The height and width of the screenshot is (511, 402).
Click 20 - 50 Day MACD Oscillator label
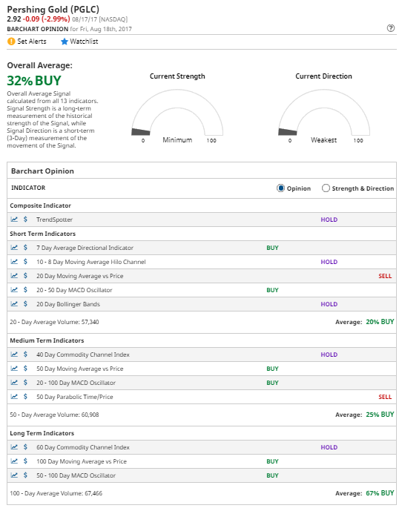coord(74,290)
